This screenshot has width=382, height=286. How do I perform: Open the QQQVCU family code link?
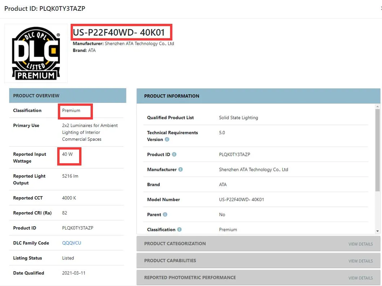coord(71,243)
